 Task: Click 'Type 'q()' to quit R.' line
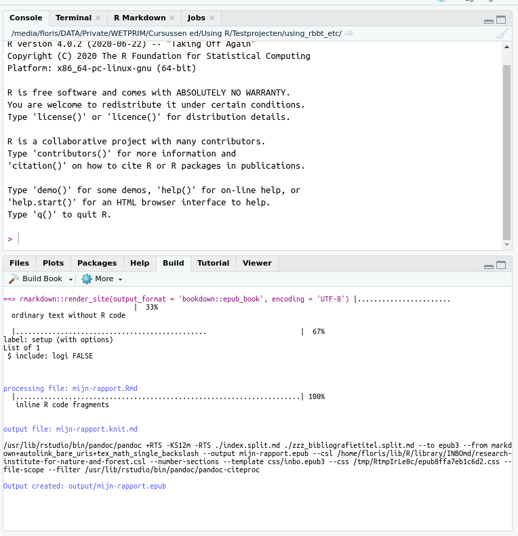59,215
